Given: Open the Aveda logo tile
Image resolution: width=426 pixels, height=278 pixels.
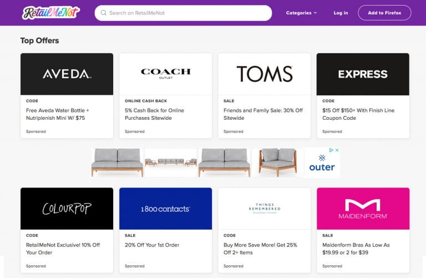Looking at the screenshot, I should pyautogui.click(x=67, y=74).
